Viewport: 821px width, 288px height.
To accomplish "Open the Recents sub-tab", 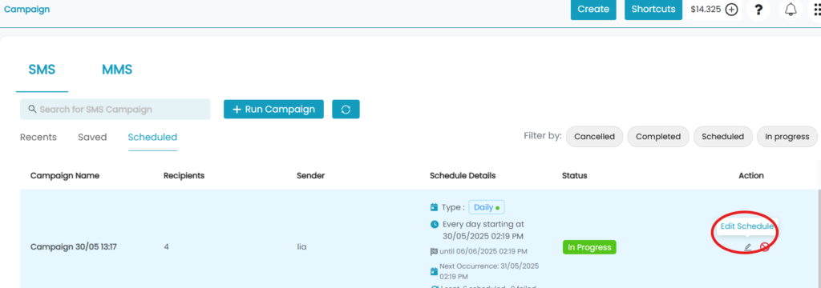I will pos(38,137).
